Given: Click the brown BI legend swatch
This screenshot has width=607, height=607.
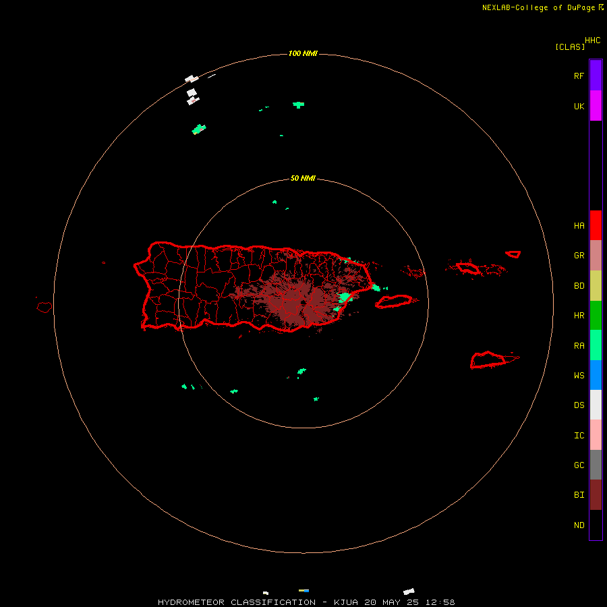Looking at the screenshot, I should [596, 495].
